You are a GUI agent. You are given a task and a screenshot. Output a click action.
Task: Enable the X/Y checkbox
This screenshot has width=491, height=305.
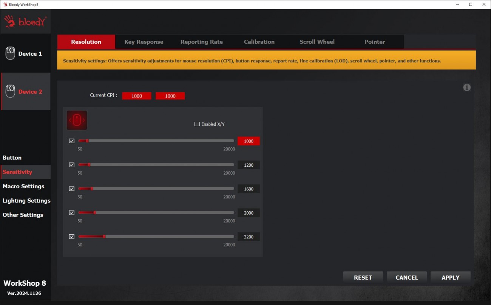pyautogui.click(x=197, y=124)
